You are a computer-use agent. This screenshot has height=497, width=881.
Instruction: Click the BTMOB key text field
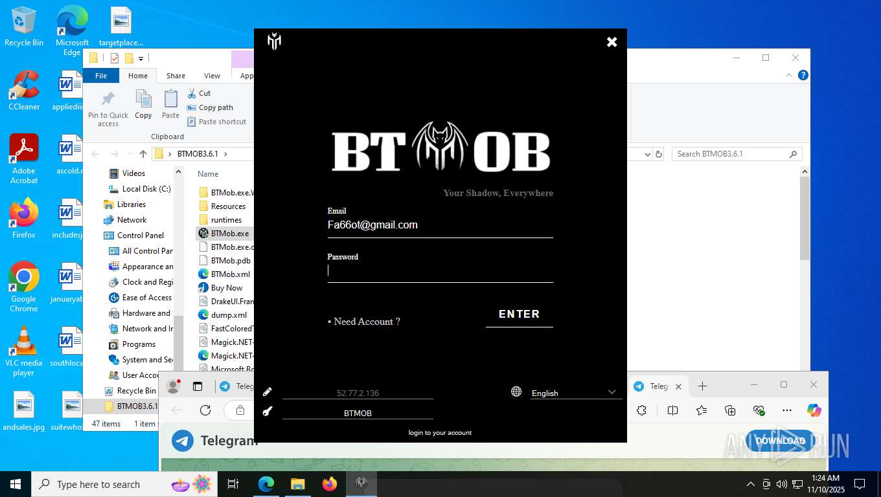358,413
